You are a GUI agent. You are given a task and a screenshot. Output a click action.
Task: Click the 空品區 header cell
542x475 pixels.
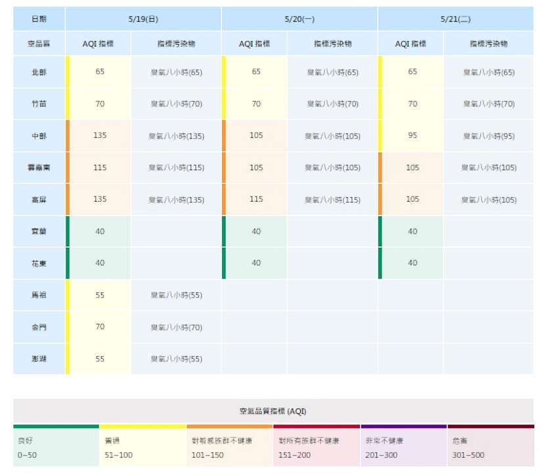pyautogui.click(x=39, y=44)
